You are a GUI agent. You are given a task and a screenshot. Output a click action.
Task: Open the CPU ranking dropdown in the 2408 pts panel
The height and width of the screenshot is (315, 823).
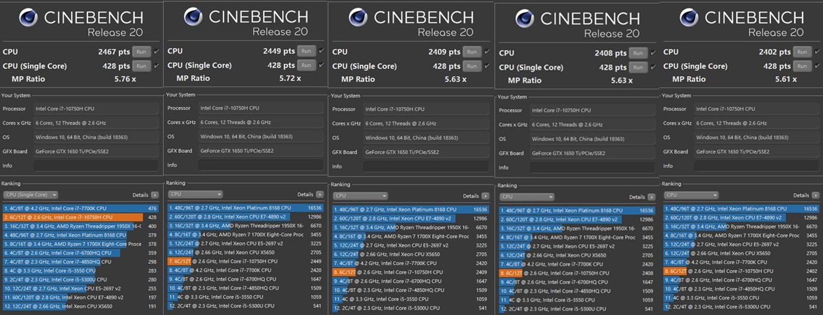(x=527, y=196)
